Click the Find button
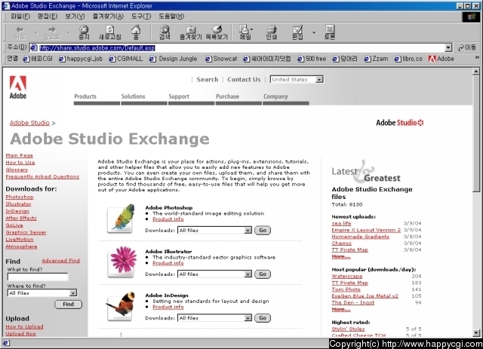 tap(69, 305)
